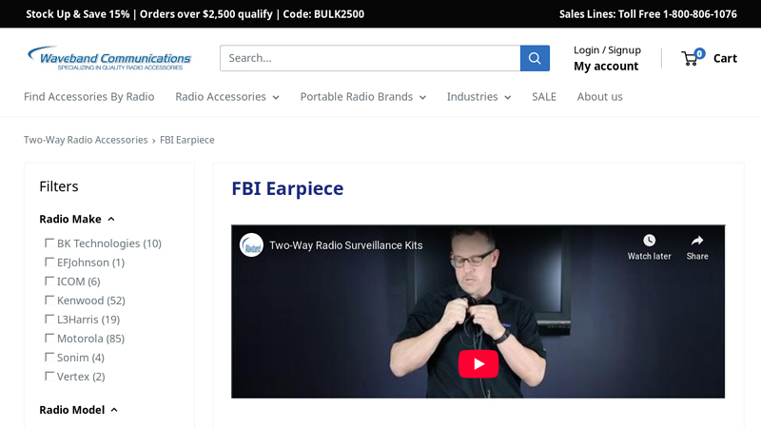This screenshot has height=428, width=761.
Task: Go to Two-Way Radio Accessories breadcrumb
Action: click(x=86, y=140)
